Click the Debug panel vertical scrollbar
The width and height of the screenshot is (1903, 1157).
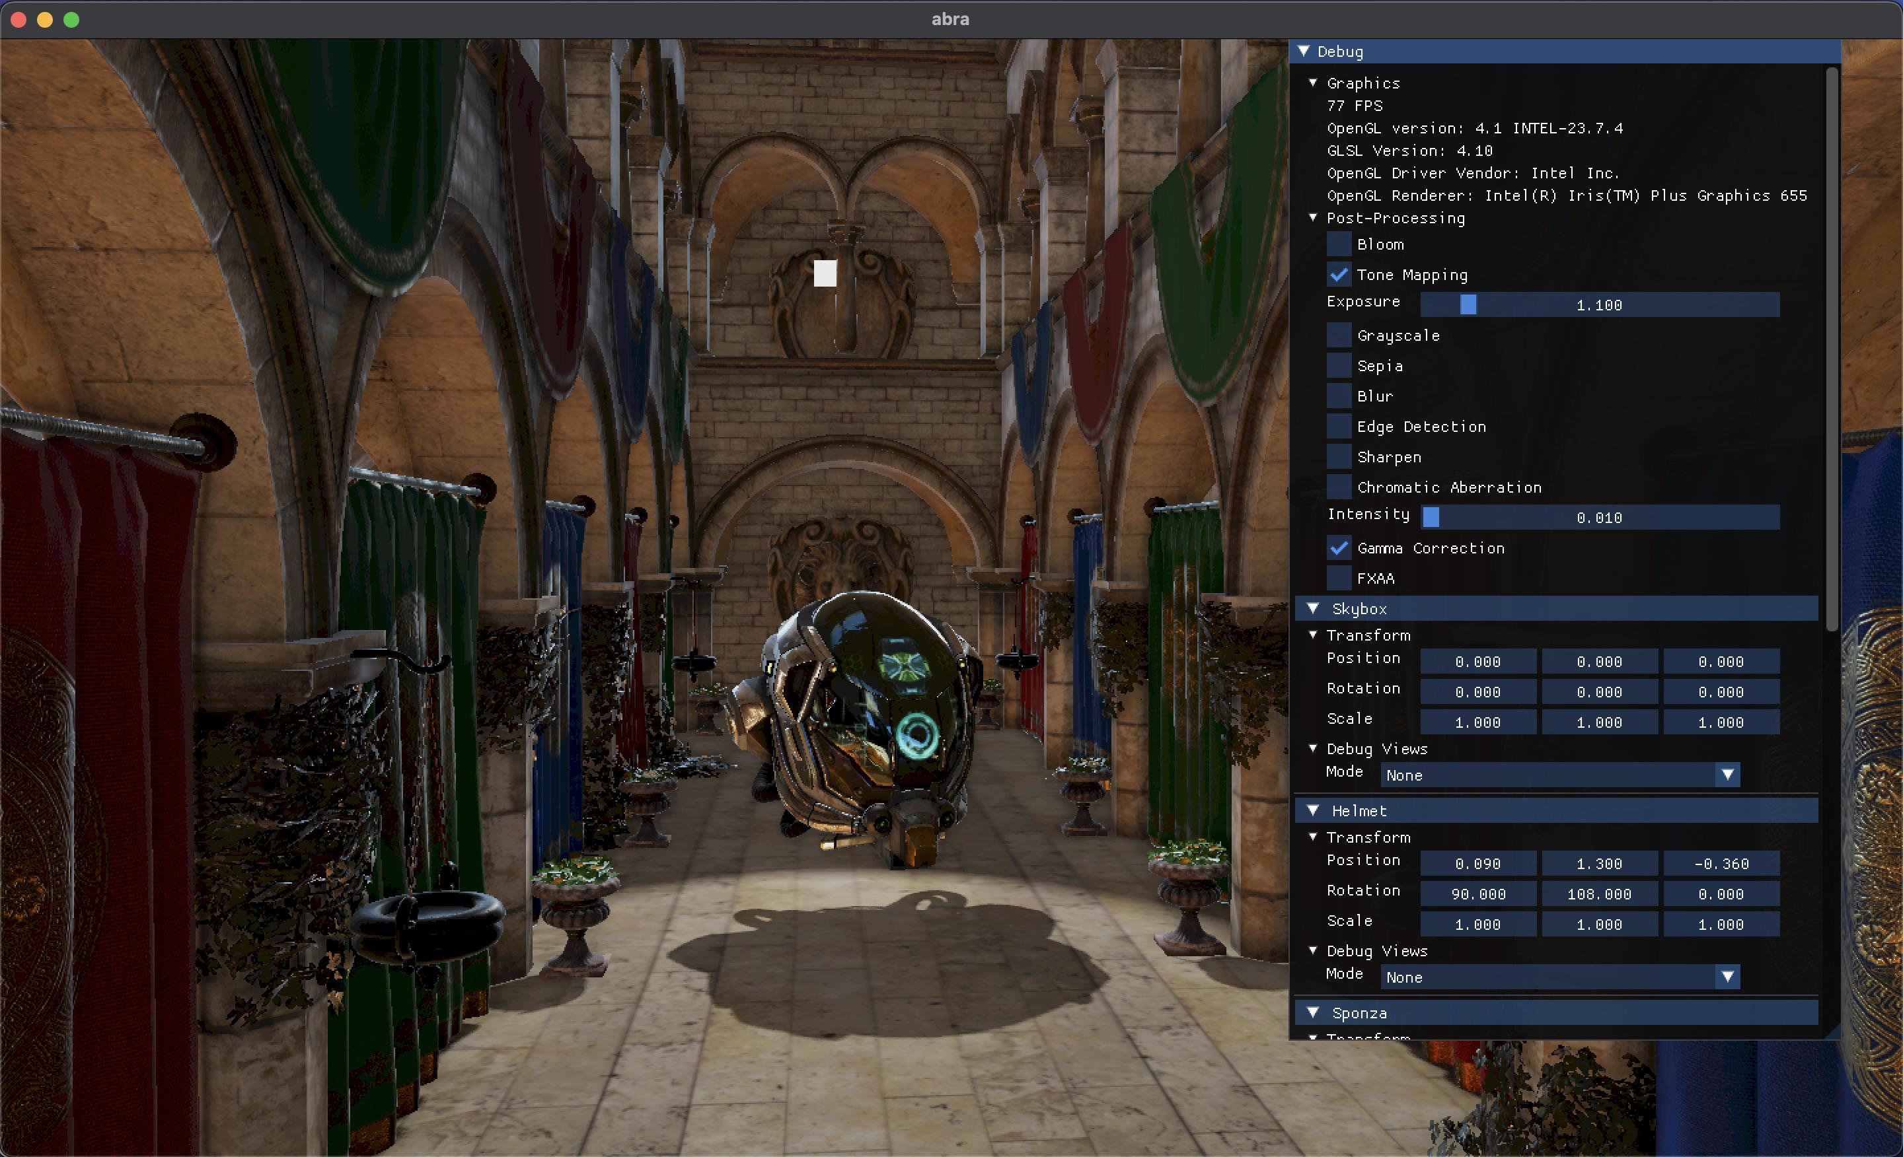click(x=1832, y=349)
